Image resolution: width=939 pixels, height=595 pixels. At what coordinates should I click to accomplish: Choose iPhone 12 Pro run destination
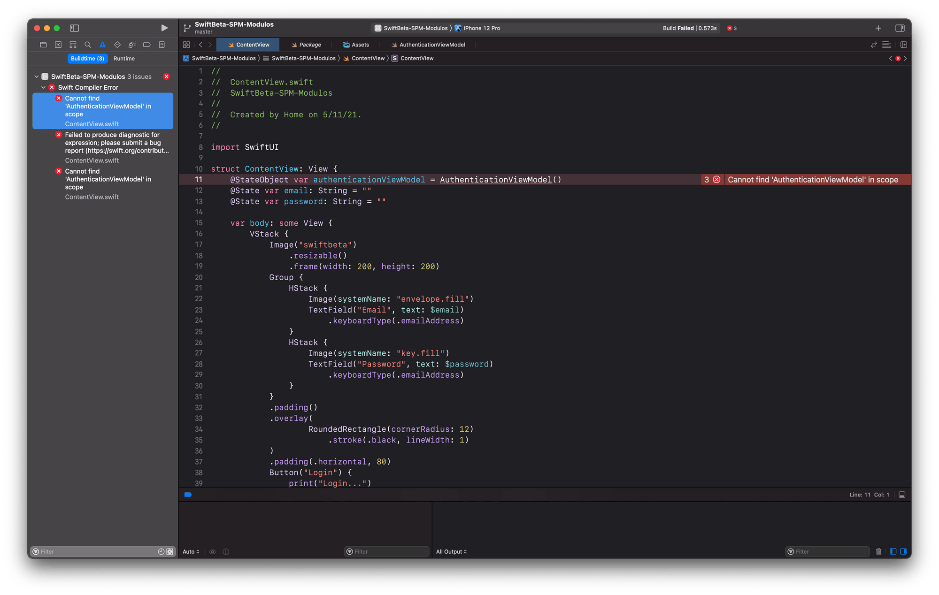[477, 28]
